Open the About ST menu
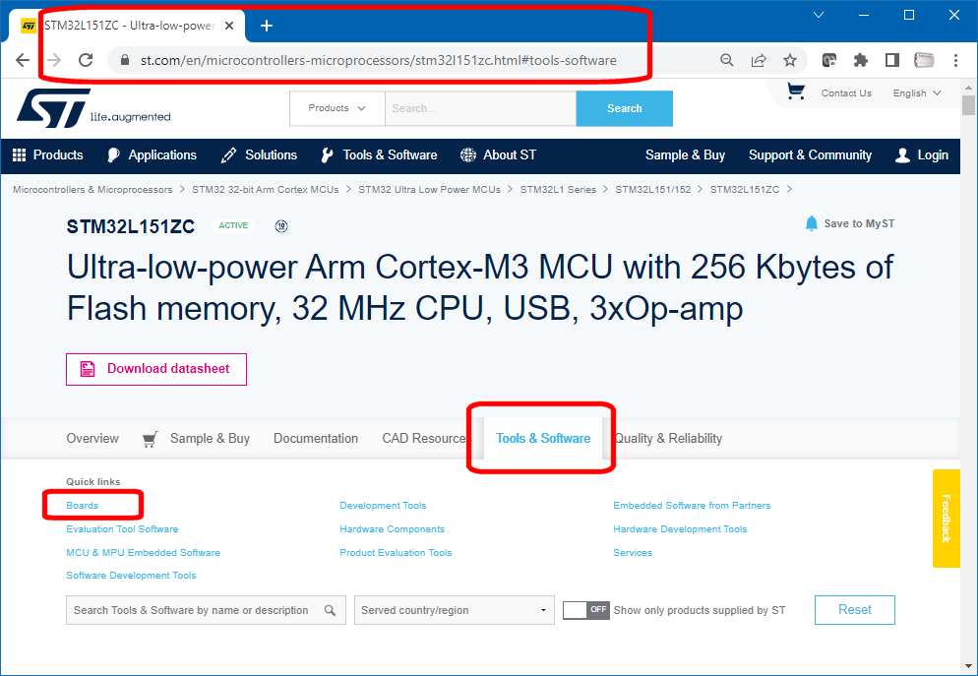The image size is (978, 676). (x=510, y=155)
